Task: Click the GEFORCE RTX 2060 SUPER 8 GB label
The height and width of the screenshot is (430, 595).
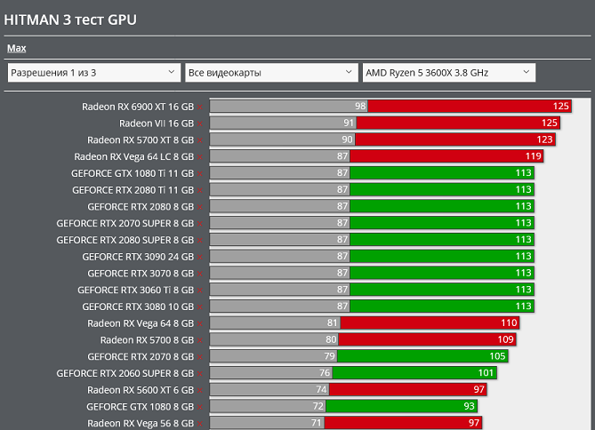Action: click(125, 373)
